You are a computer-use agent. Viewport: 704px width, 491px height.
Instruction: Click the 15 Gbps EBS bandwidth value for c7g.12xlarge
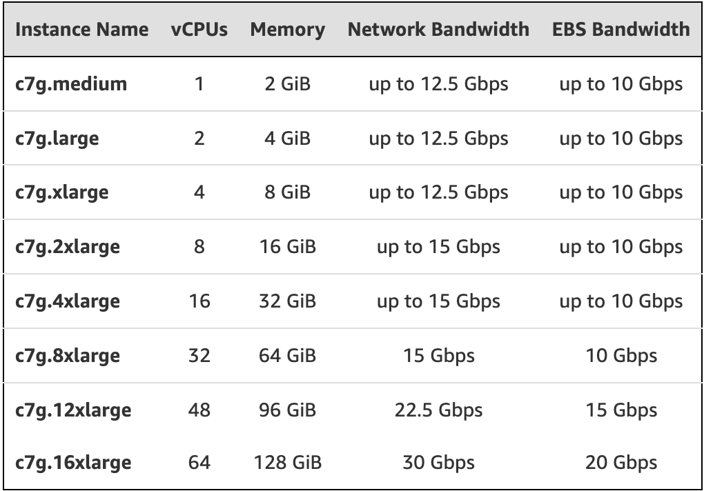point(620,410)
